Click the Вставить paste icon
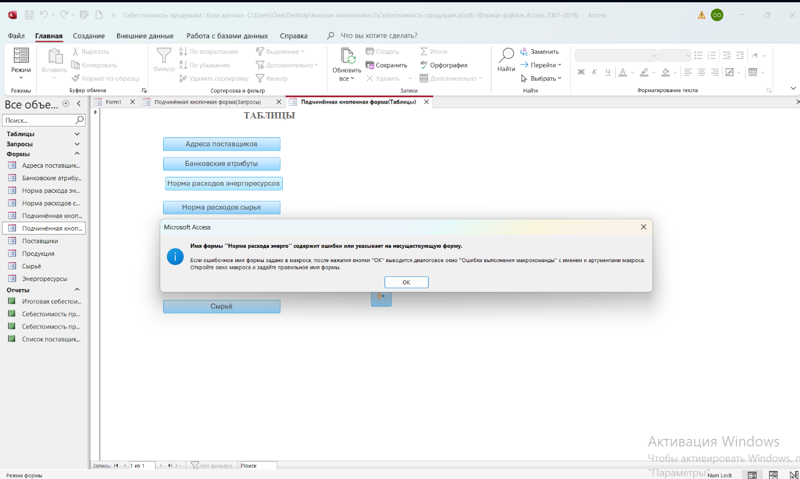This screenshot has height=479, width=800. [55, 56]
